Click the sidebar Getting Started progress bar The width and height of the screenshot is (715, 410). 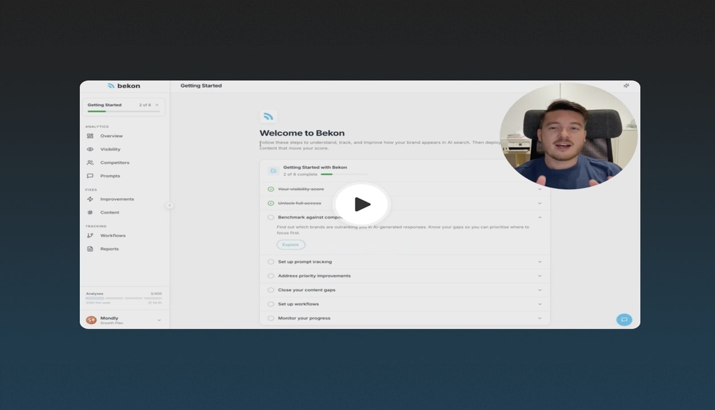pyautogui.click(x=124, y=112)
